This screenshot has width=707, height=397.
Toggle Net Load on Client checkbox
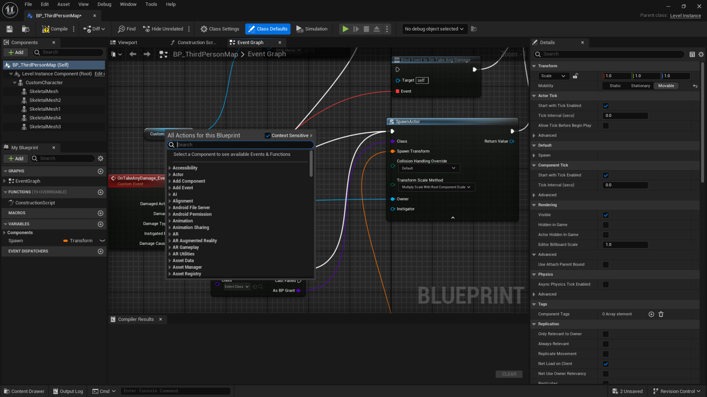(606, 364)
